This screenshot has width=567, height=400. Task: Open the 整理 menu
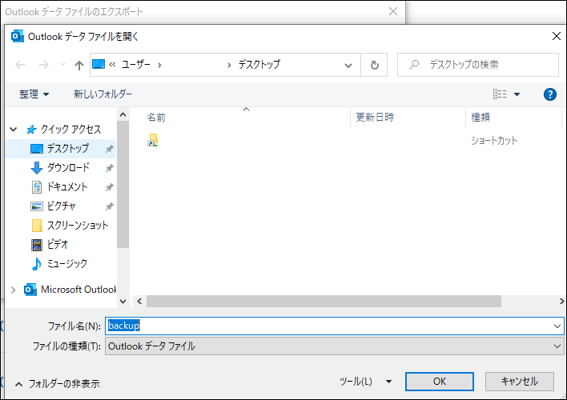click(34, 94)
